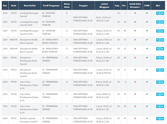Image resolution: width=167 pixels, height=124 pixels.
Task: Click link icon for ES339 class E row
Action: click(x=158, y=31)
